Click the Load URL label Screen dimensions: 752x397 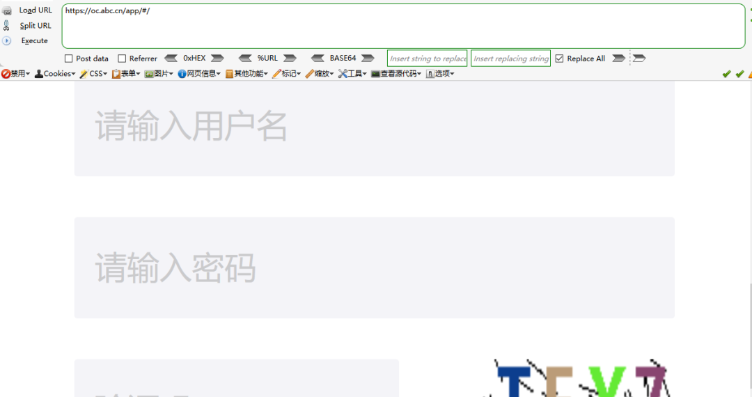click(x=36, y=10)
